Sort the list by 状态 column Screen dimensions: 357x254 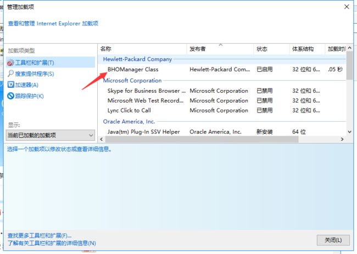pos(271,49)
